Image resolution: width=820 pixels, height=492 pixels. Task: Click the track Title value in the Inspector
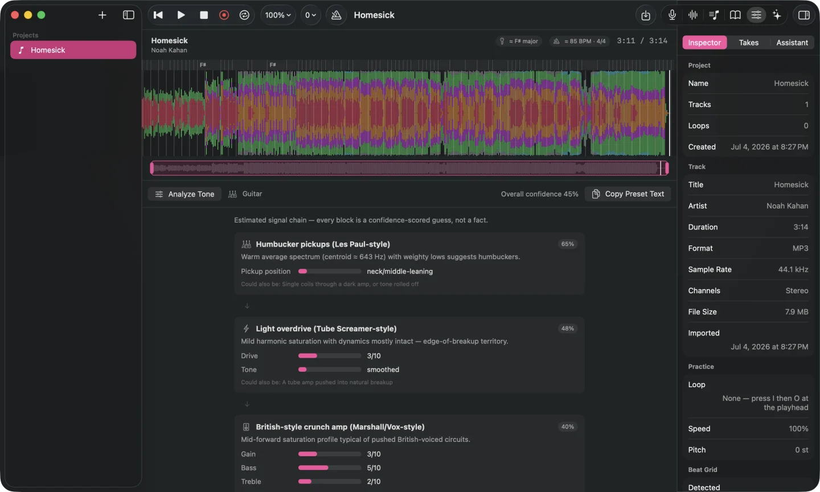tap(791, 185)
